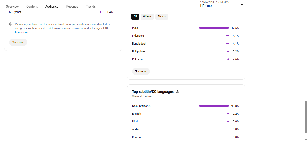Click the Philippines percentage bar

click(228, 51)
